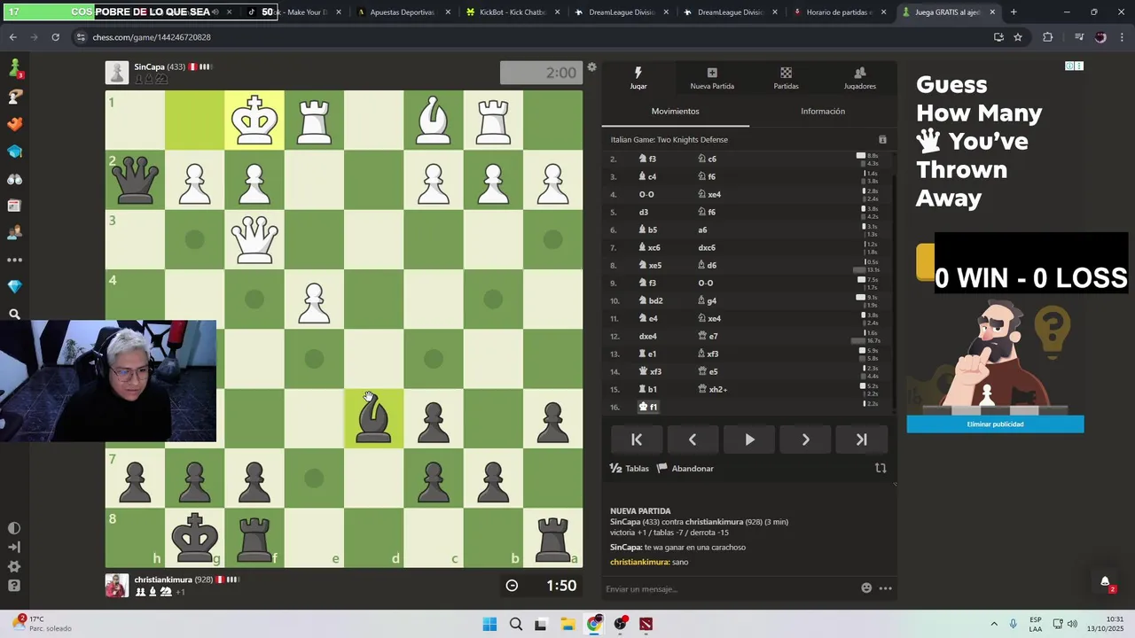Open chat options ellipsis
The width and height of the screenshot is (1135, 638).
(x=885, y=588)
